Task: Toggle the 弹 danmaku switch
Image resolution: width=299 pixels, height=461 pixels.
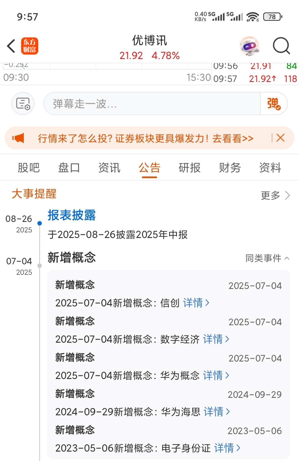Action: point(274,104)
